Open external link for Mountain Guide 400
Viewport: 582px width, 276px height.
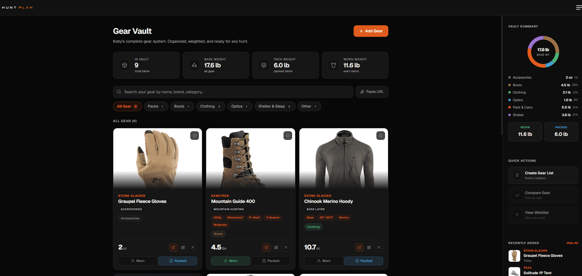click(x=266, y=247)
